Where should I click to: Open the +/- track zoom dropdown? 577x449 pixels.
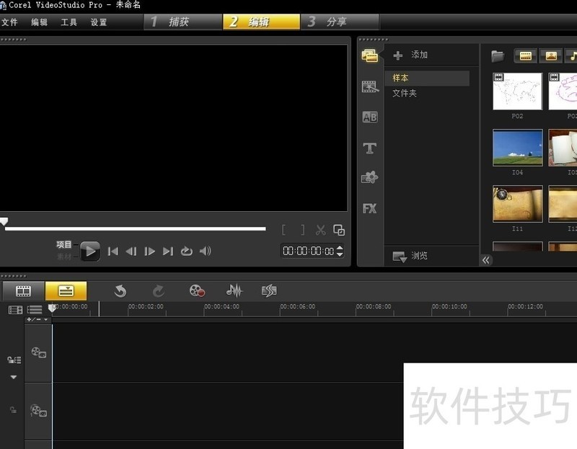coord(38,319)
